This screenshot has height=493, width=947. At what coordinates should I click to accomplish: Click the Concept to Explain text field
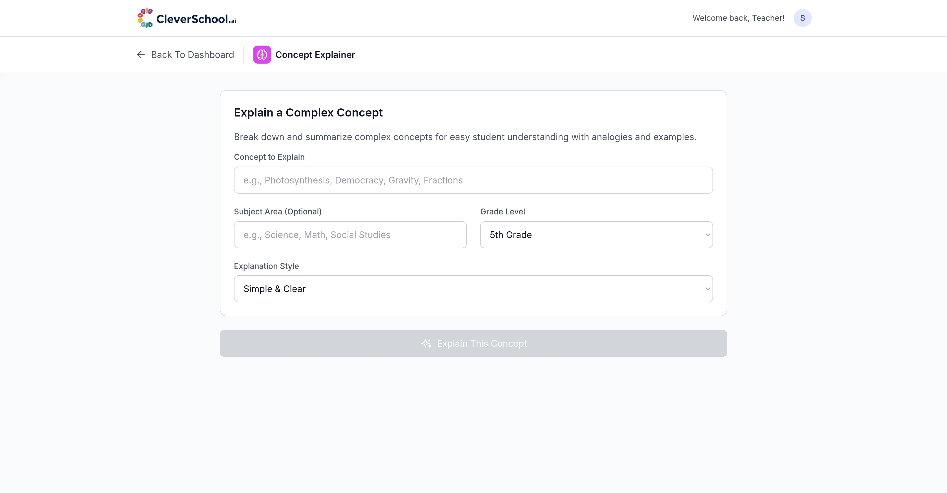coord(473,180)
